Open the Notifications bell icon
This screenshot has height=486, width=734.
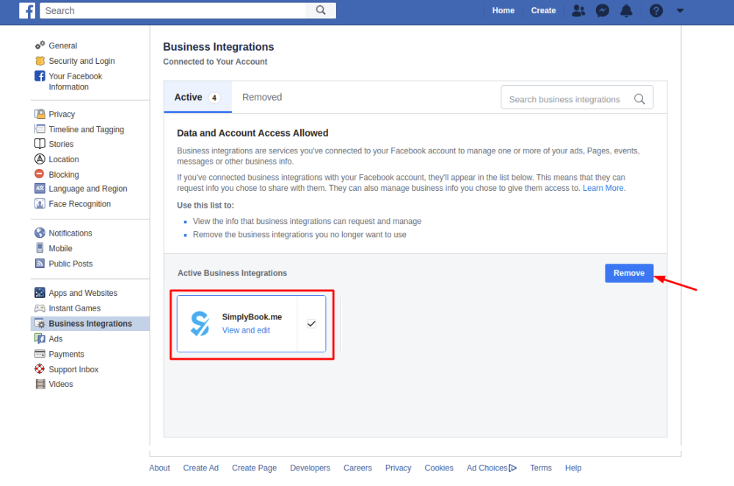pyautogui.click(x=626, y=10)
